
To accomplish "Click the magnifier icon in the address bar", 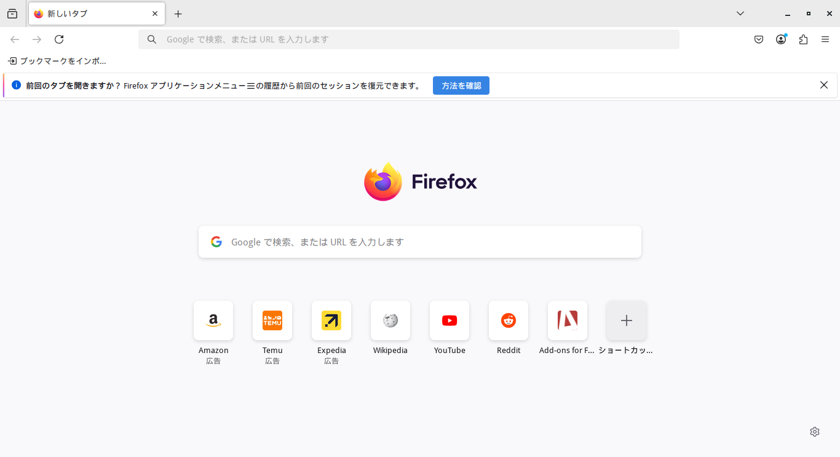I will [152, 39].
